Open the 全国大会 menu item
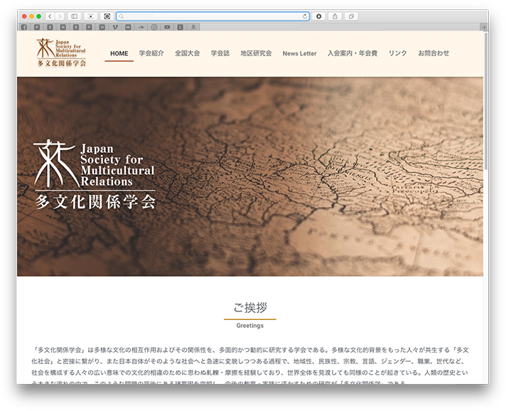This screenshot has width=506, height=411. pyautogui.click(x=187, y=53)
